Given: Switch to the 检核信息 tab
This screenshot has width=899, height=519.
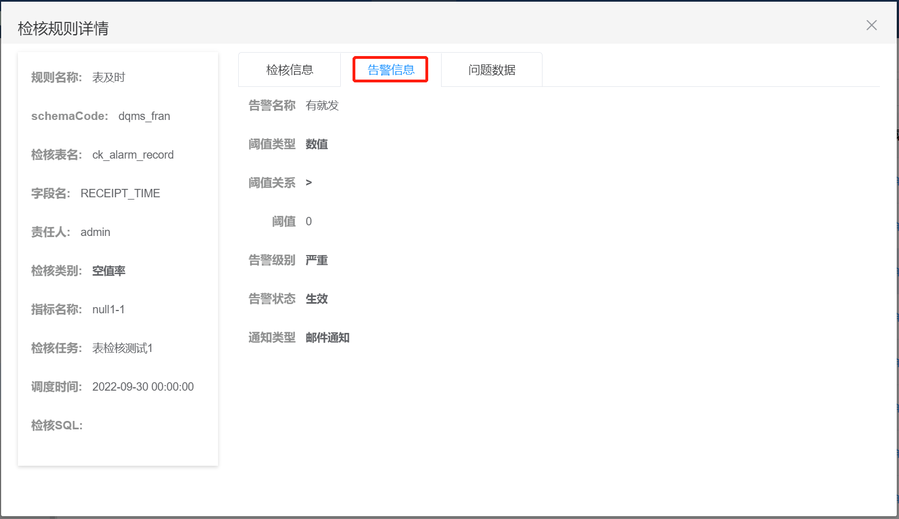Looking at the screenshot, I should [289, 70].
